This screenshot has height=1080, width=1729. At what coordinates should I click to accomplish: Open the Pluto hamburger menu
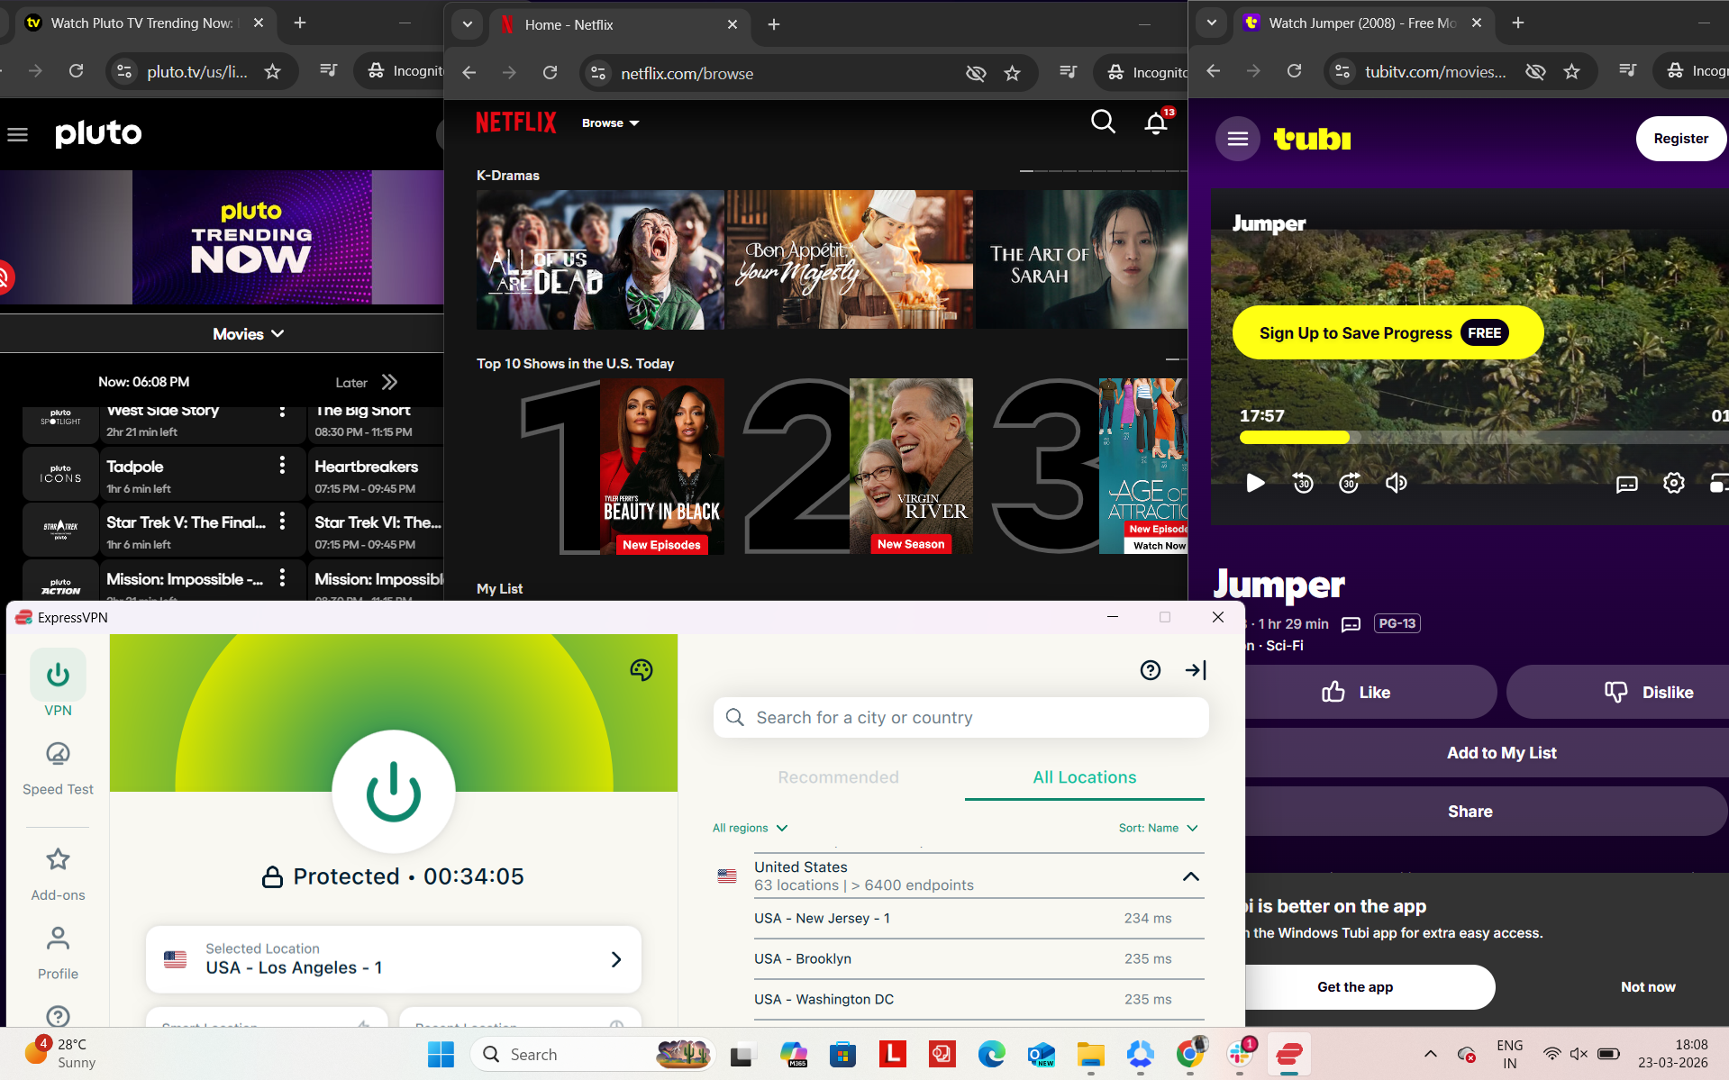17,135
